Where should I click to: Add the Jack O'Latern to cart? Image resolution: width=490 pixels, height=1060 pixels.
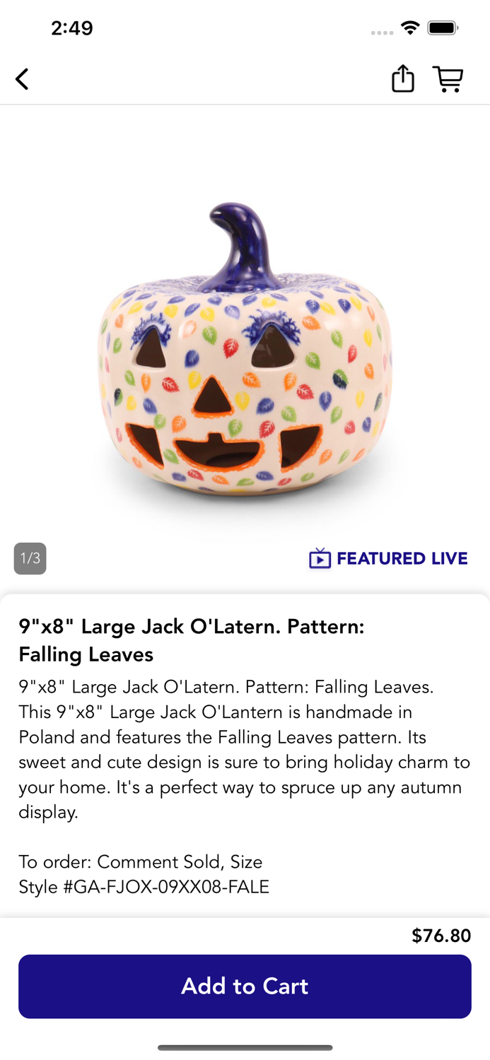245,987
